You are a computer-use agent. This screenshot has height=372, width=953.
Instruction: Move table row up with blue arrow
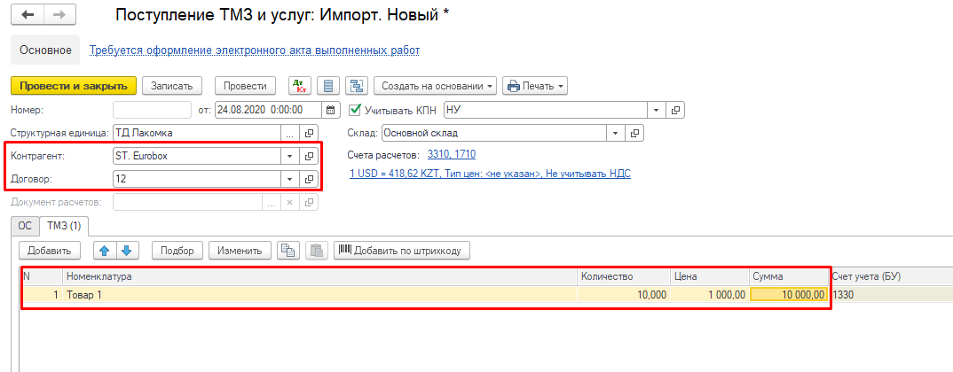tap(104, 250)
